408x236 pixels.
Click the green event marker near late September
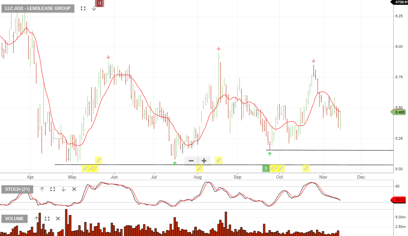266,168
